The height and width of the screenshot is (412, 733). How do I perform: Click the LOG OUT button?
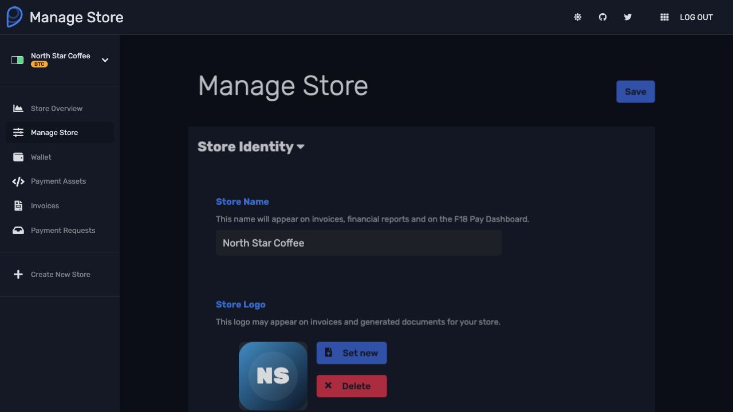(x=696, y=17)
